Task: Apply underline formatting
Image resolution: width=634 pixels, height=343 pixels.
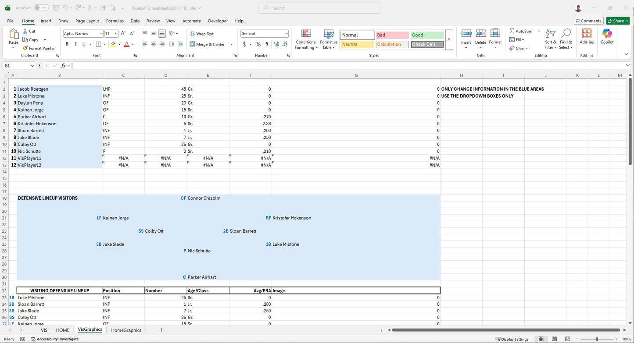Action: pyautogui.click(x=84, y=44)
